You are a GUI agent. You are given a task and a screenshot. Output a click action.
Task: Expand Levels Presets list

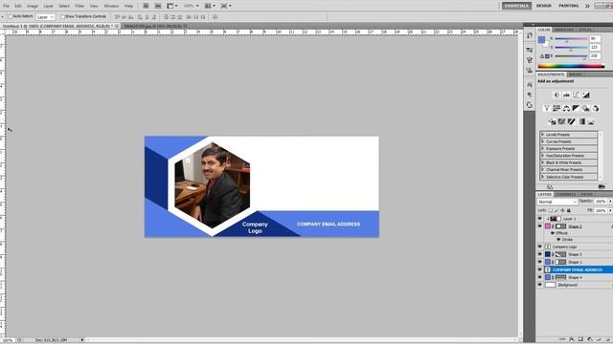coord(543,134)
